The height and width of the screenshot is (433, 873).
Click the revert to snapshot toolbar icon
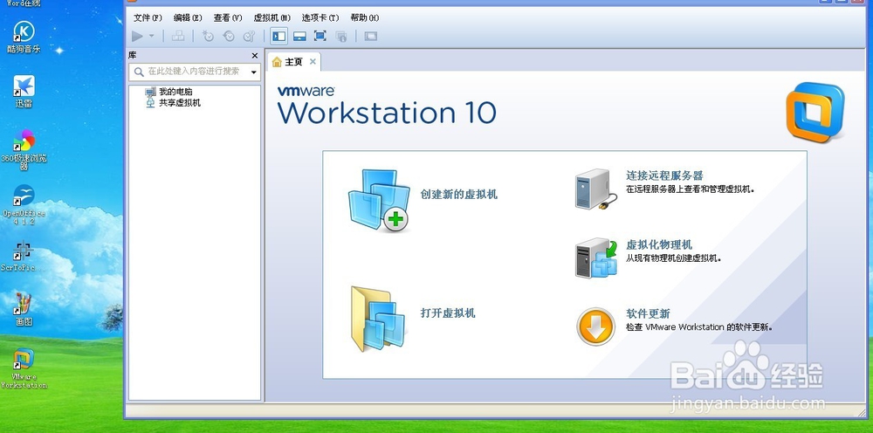click(229, 36)
